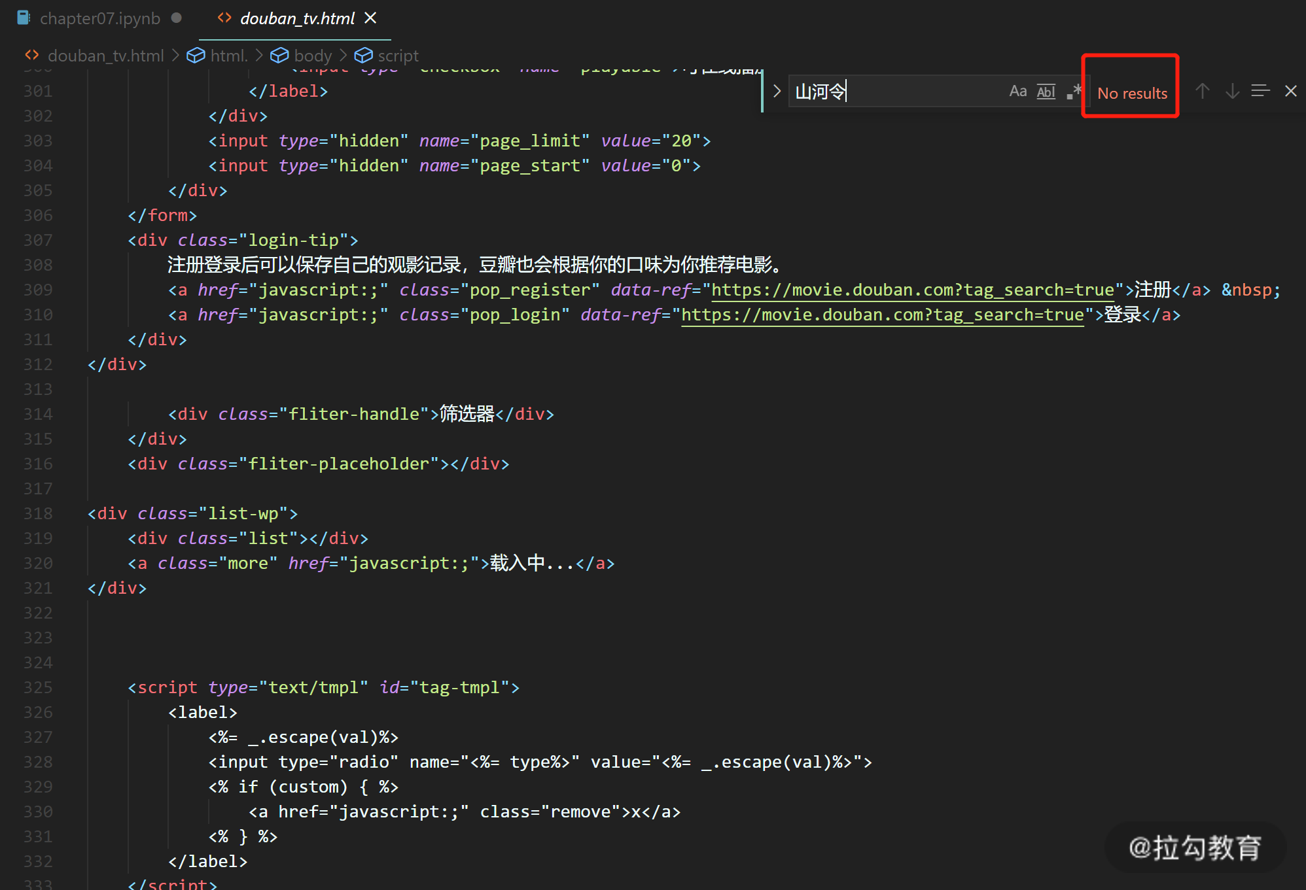The width and height of the screenshot is (1306, 890).
Task: Toggle Use Regular Expression option
Action: [x=1073, y=92]
